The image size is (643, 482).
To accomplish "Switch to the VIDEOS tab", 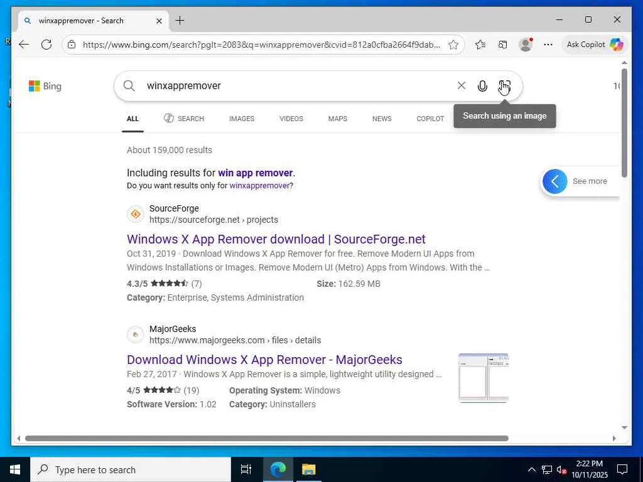I will point(291,119).
